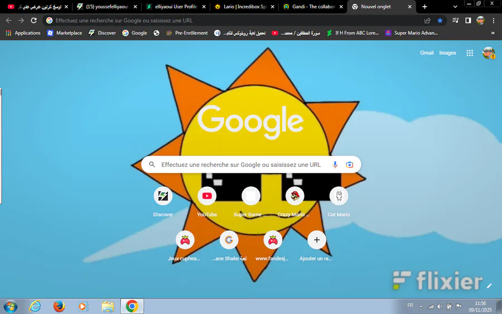Share this page via the share icon
This screenshot has width=502, height=314.
click(427, 21)
